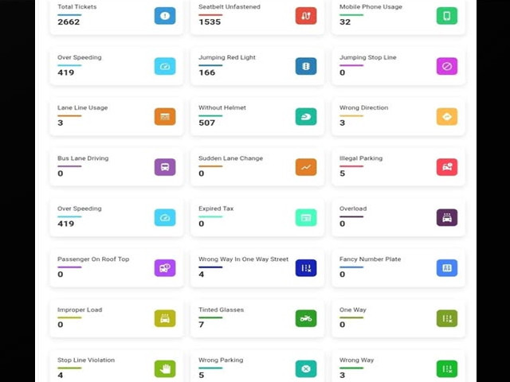
Task: Click the Without Helmet count 507
Action: click(x=207, y=123)
